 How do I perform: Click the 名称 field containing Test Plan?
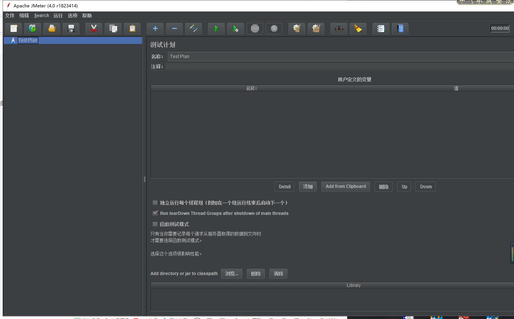pyautogui.click(x=341, y=56)
